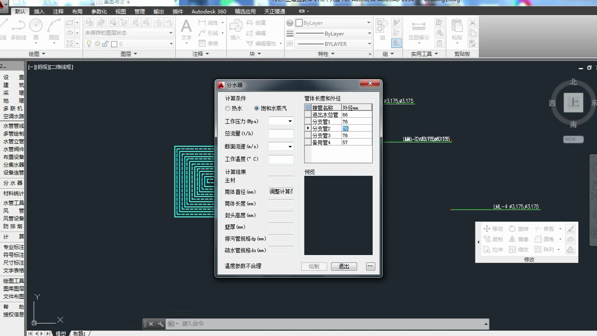Open the 工作压力 dropdown

(290, 121)
